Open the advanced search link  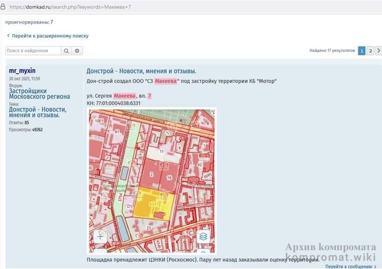tap(50, 36)
